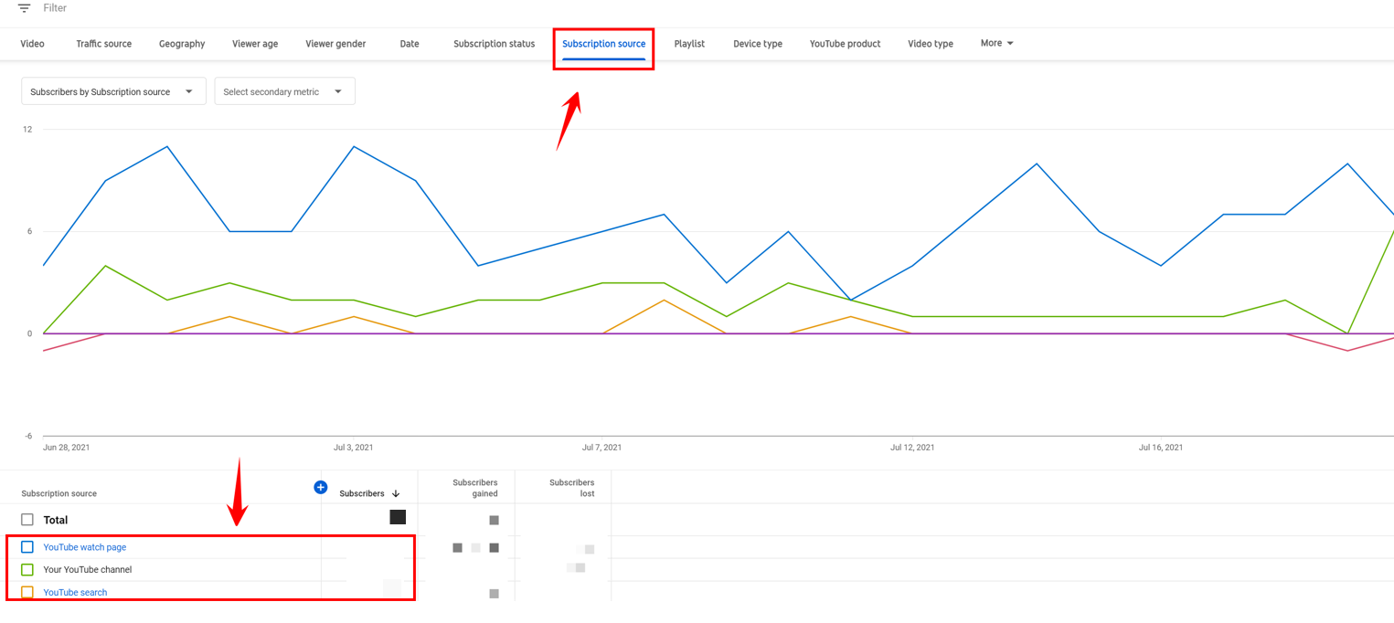Click the Subscribers lost column header

tap(571, 488)
